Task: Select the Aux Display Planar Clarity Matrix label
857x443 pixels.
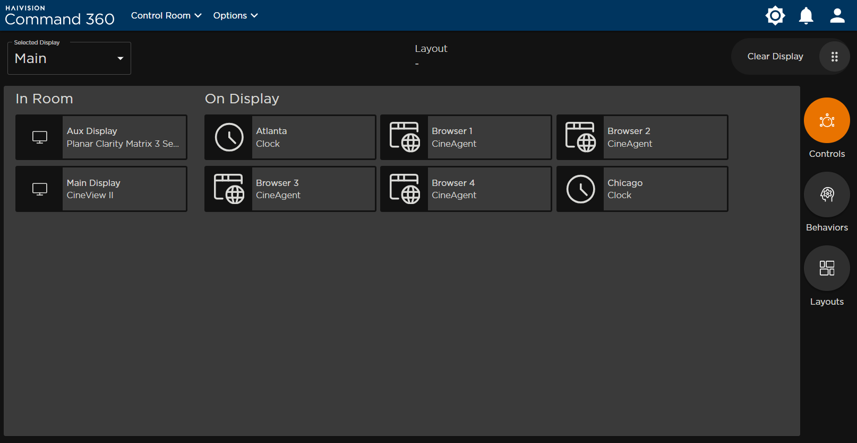Action: [x=123, y=137]
